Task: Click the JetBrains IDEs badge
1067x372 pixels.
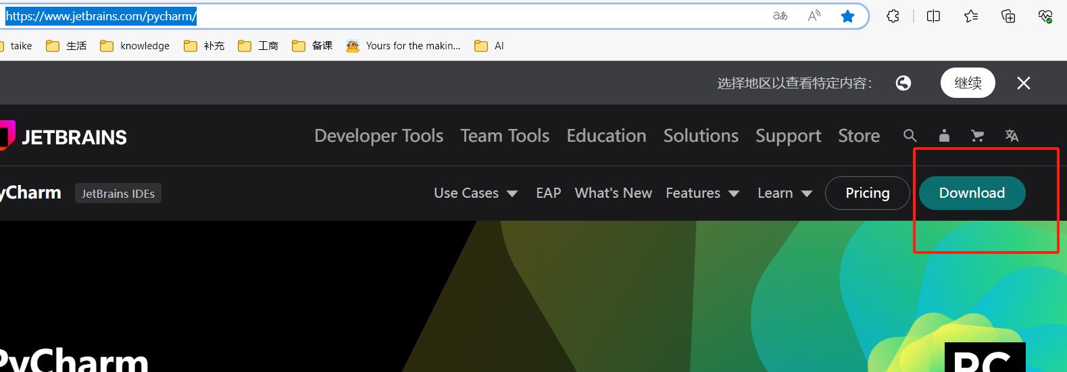Action: (x=118, y=194)
